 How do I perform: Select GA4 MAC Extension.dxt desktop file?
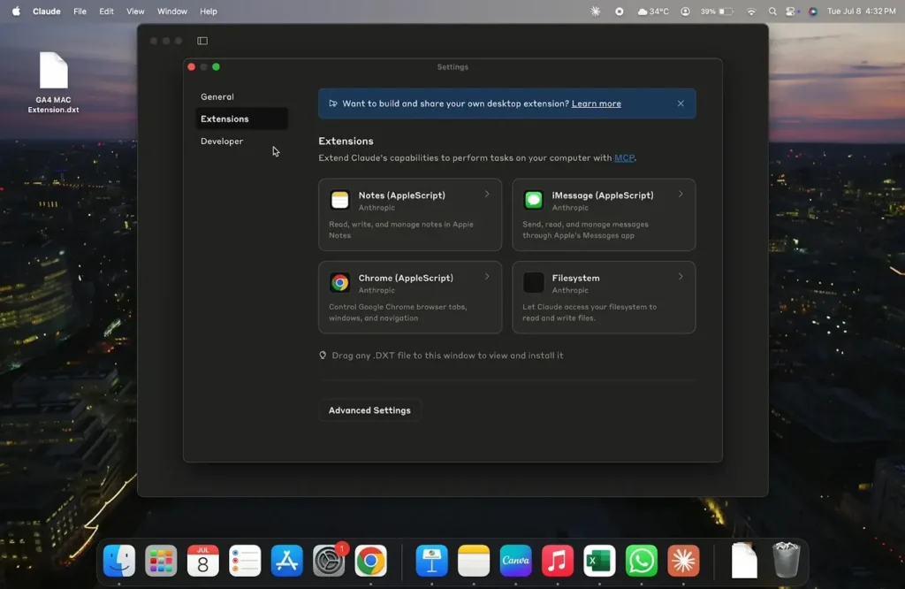coord(53,82)
